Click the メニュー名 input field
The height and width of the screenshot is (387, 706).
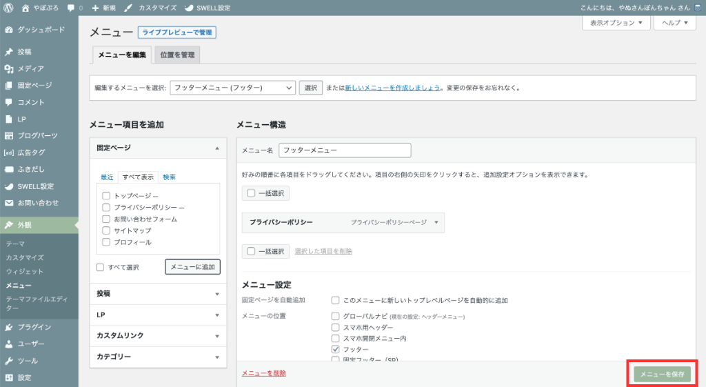pyautogui.click(x=345, y=150)
